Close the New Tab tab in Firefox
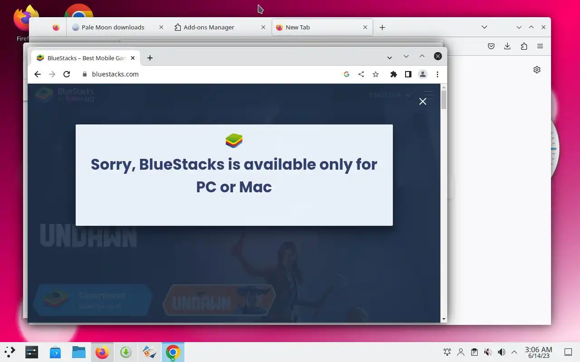This screenshot has width=580, height=362. click(365, 27)
